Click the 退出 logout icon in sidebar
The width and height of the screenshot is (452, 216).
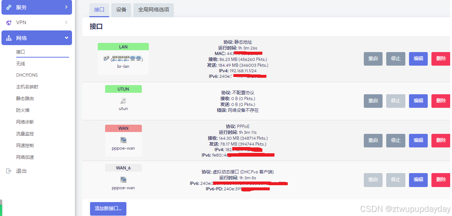click(x=9, y=171)
